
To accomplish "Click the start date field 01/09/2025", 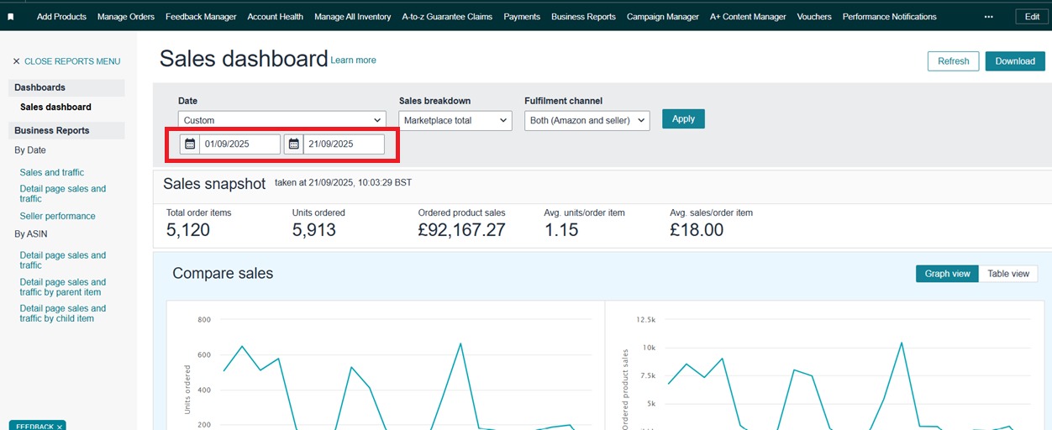I will pyautogui.click(x=239, y=144).
